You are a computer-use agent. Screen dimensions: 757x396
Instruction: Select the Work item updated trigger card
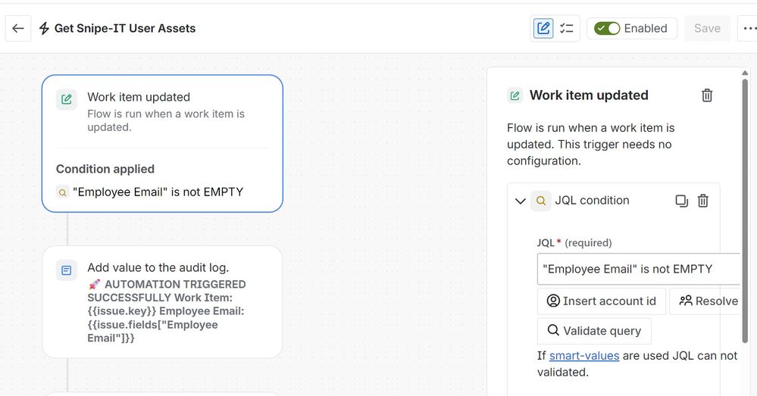click(162, 143)
